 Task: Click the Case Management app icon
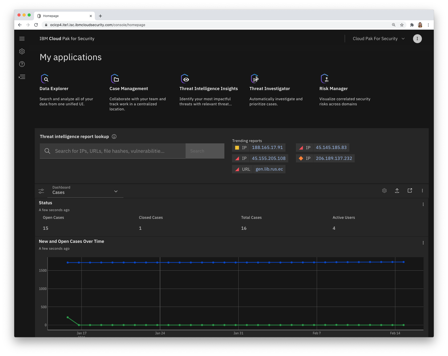point(115,79)
